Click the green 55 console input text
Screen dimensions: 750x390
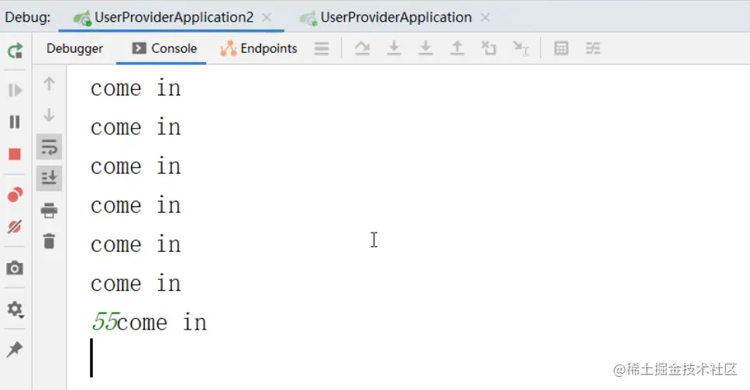(105, 322)
